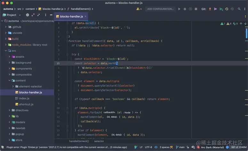Run the current configuration with the play icon

[x=179, y=9]
